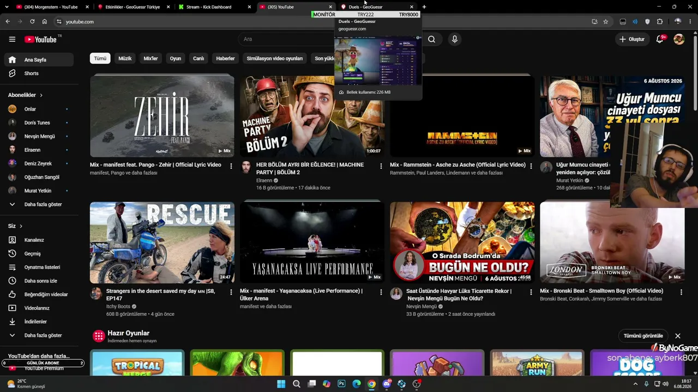This screenshot has height=392, width=698.
Task: Open Itchy Boots channel link
Action: pos(118,307)
